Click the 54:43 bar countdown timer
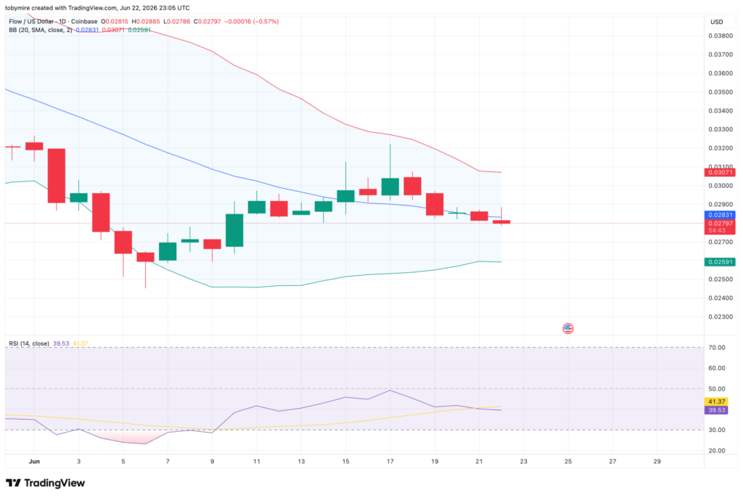Image resolution: width=743 pixels, height=498 pixels. (x=717, y=231)
